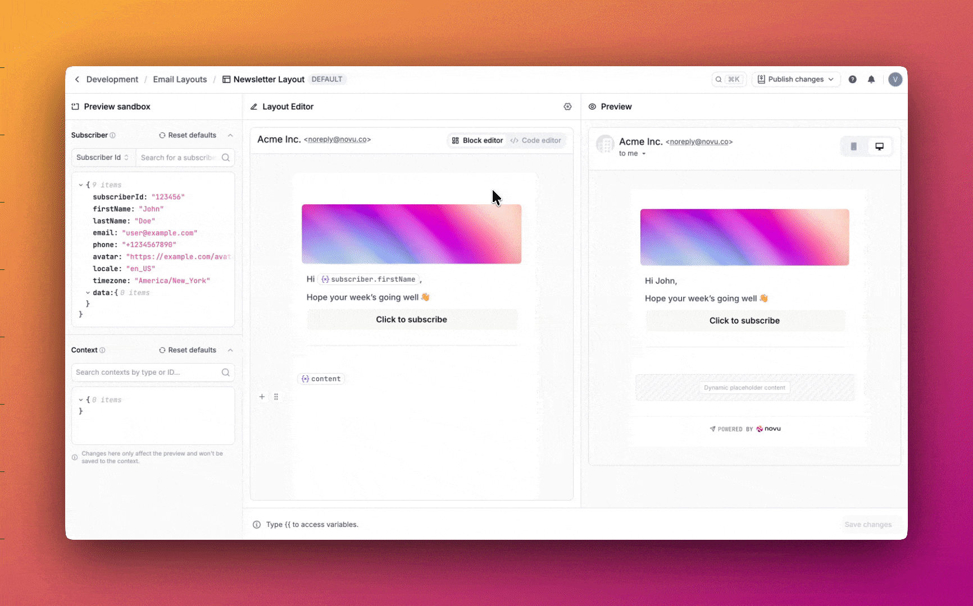
Task: Toggle desktop preview view
Action: click(x=879, y=146)
